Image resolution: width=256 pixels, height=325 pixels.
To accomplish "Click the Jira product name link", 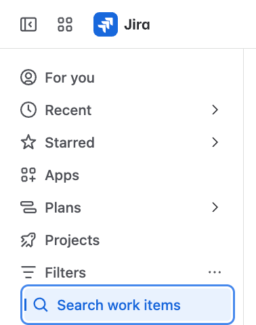I will (137, 24).
